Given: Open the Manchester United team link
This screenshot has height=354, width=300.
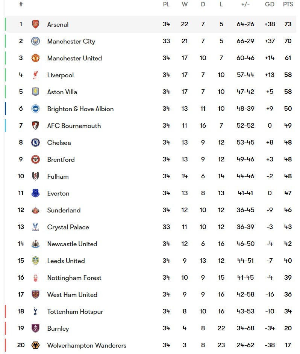Looking at the screenshot, I should (74, 58).
